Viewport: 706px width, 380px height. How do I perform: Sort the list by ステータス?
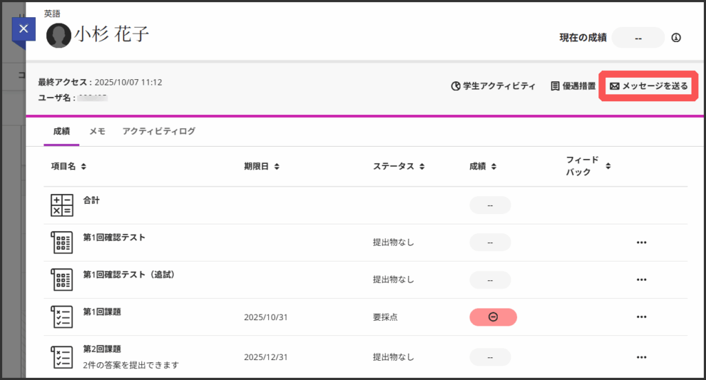click(399, 167)
